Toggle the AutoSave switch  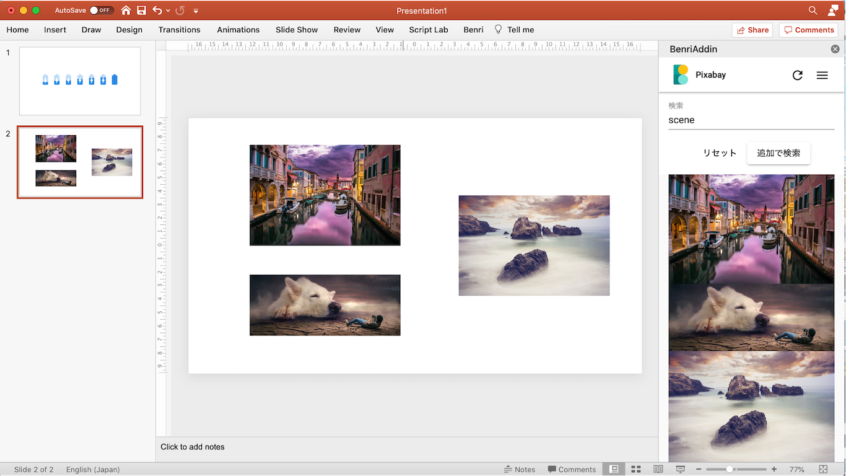(x=101, y=11)
